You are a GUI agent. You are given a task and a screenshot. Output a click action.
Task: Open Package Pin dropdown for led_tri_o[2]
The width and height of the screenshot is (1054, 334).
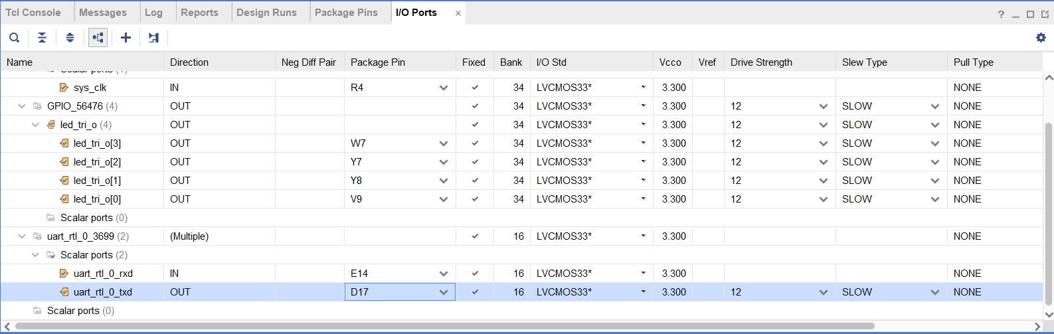[x=443, y=162]
